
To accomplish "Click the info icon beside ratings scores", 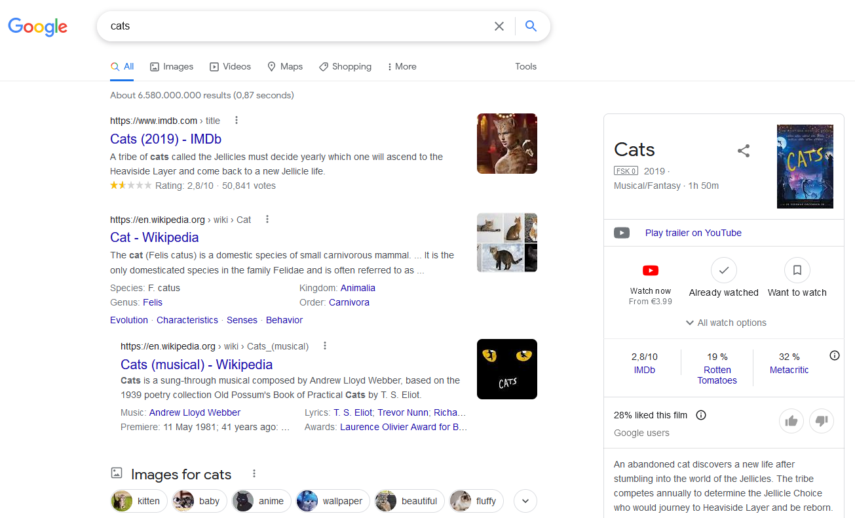I will click(x=834, y=356).
